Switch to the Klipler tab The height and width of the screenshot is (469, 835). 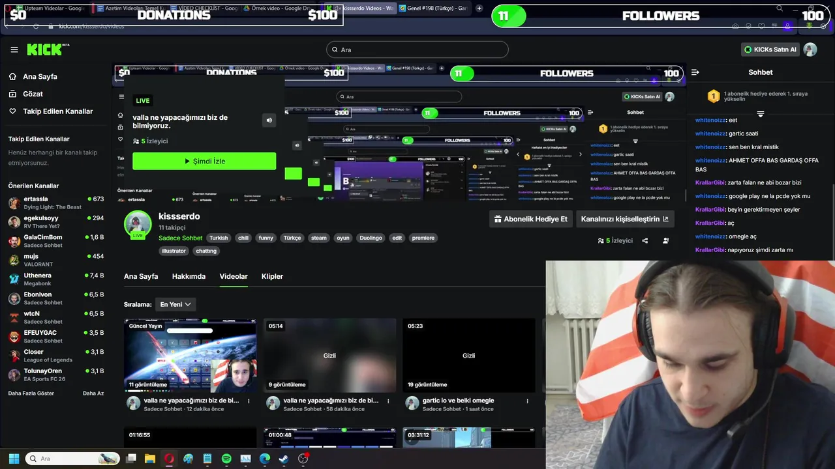coord(272,276)
